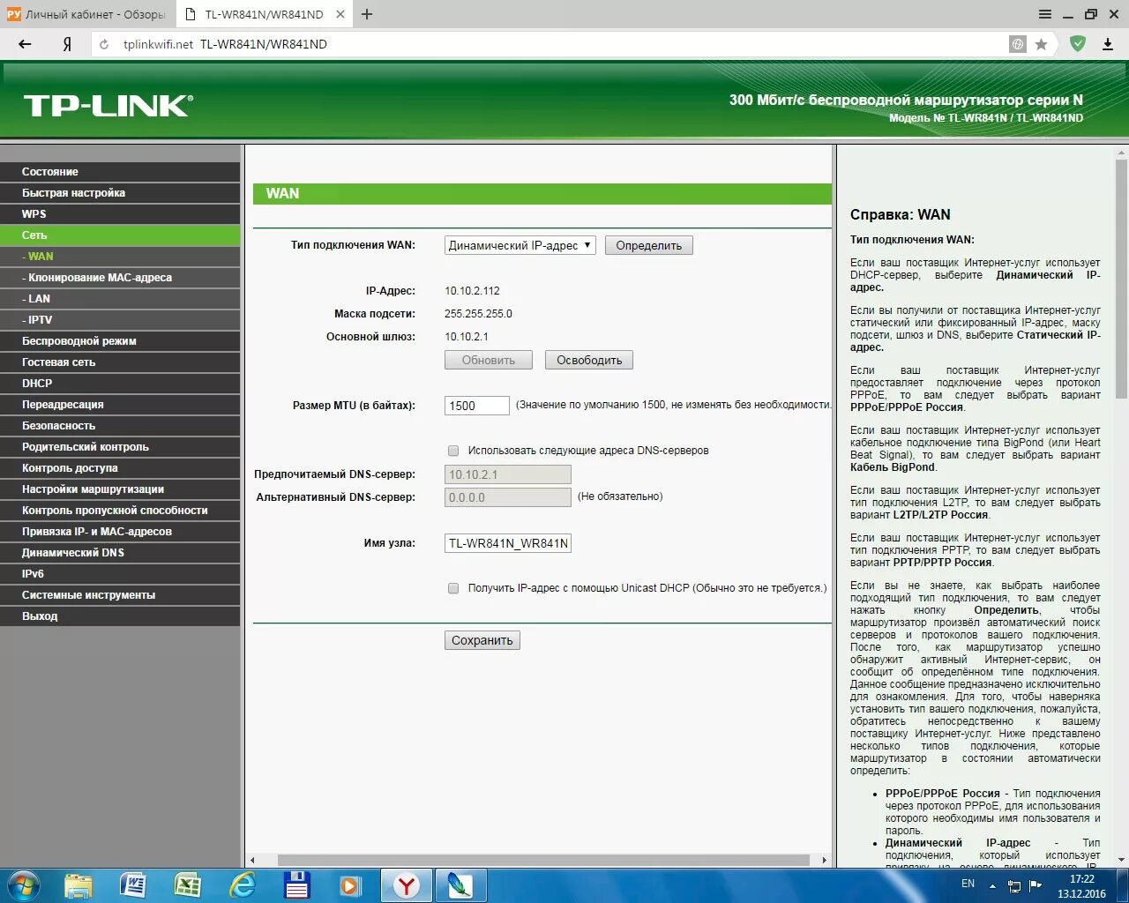The height and width of the screenshot is (903, 1129).
Task: Open the floppy disk app in taskbar
Action: (297, 885)
